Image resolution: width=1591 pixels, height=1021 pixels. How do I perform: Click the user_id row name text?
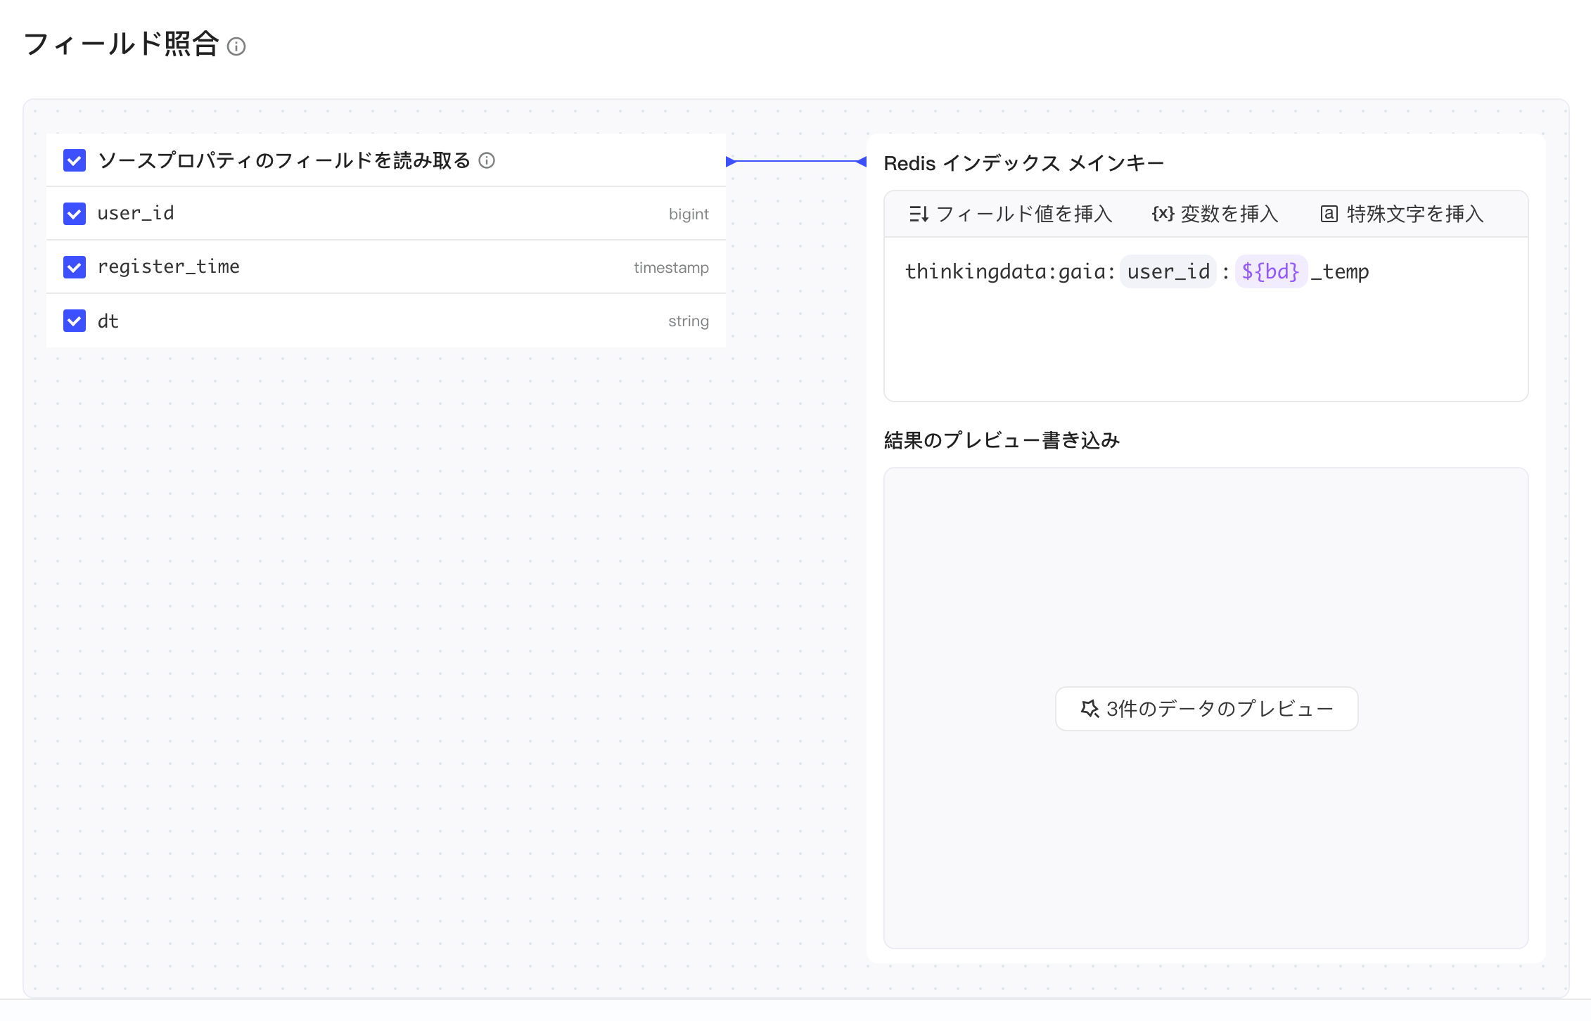pyautogui.click(x=136, y=213)
